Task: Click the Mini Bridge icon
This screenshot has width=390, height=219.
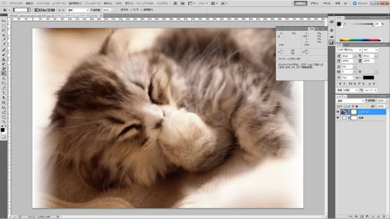Action: 182,3
